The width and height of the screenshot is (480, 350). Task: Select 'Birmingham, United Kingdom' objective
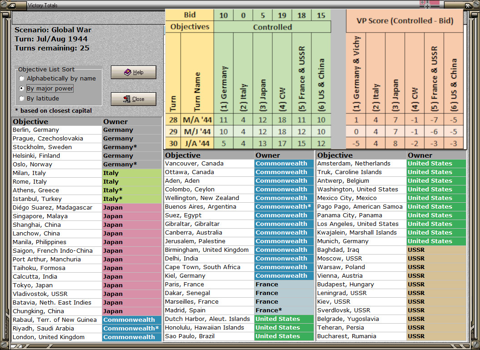click(x=209, y=250)
